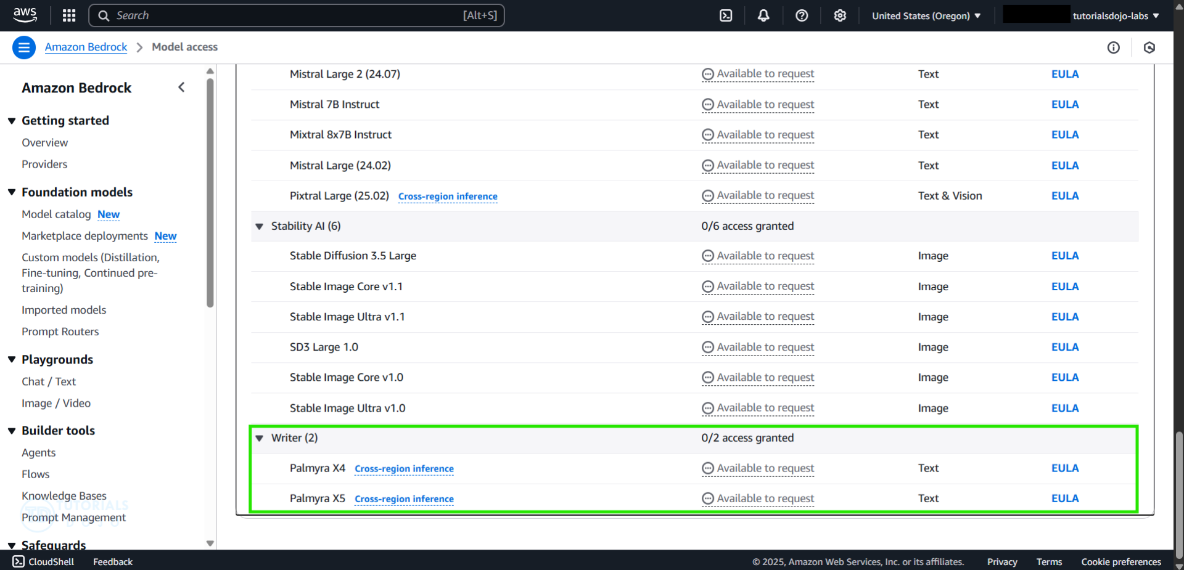Open the settings gear in the top bar
Image resolution: width=1184 pixels, height=570 pixels.
tap(840, 15)
